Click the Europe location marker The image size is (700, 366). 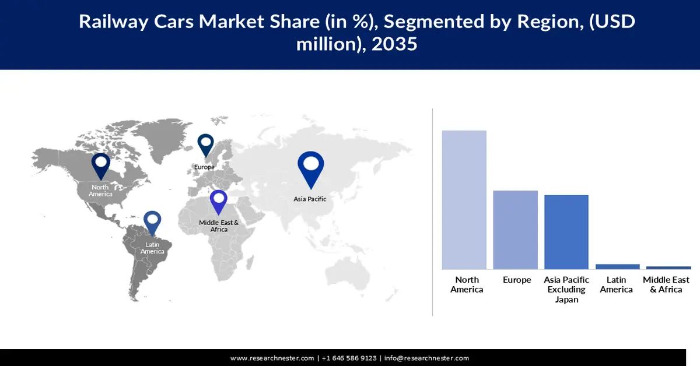click(205, 146)
